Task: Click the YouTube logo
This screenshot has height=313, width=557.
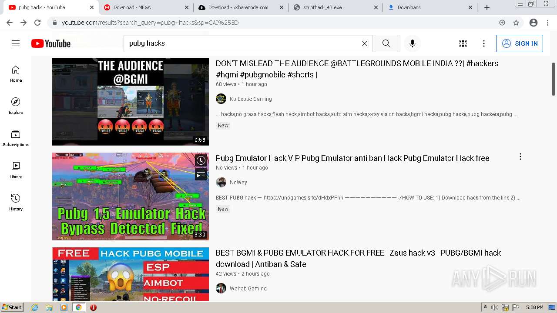Action: tap(51, 43)
